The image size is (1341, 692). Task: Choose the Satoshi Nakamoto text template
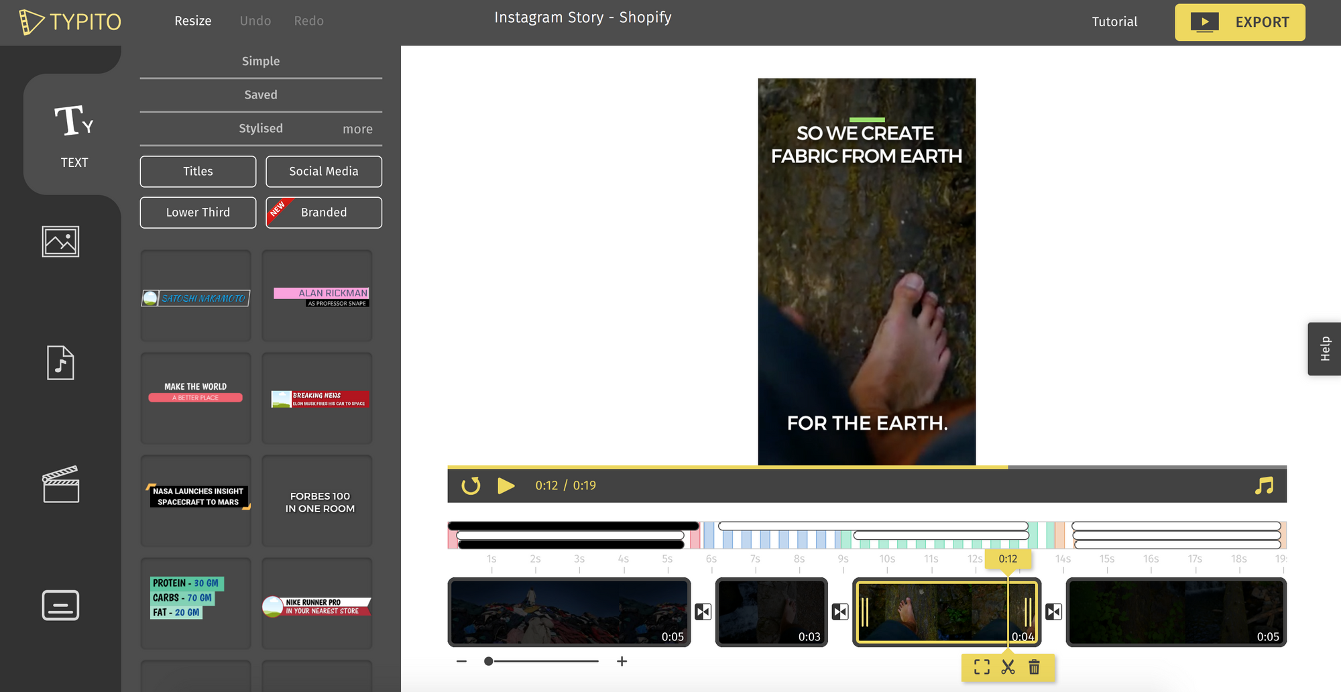click(x=196, y=296)
